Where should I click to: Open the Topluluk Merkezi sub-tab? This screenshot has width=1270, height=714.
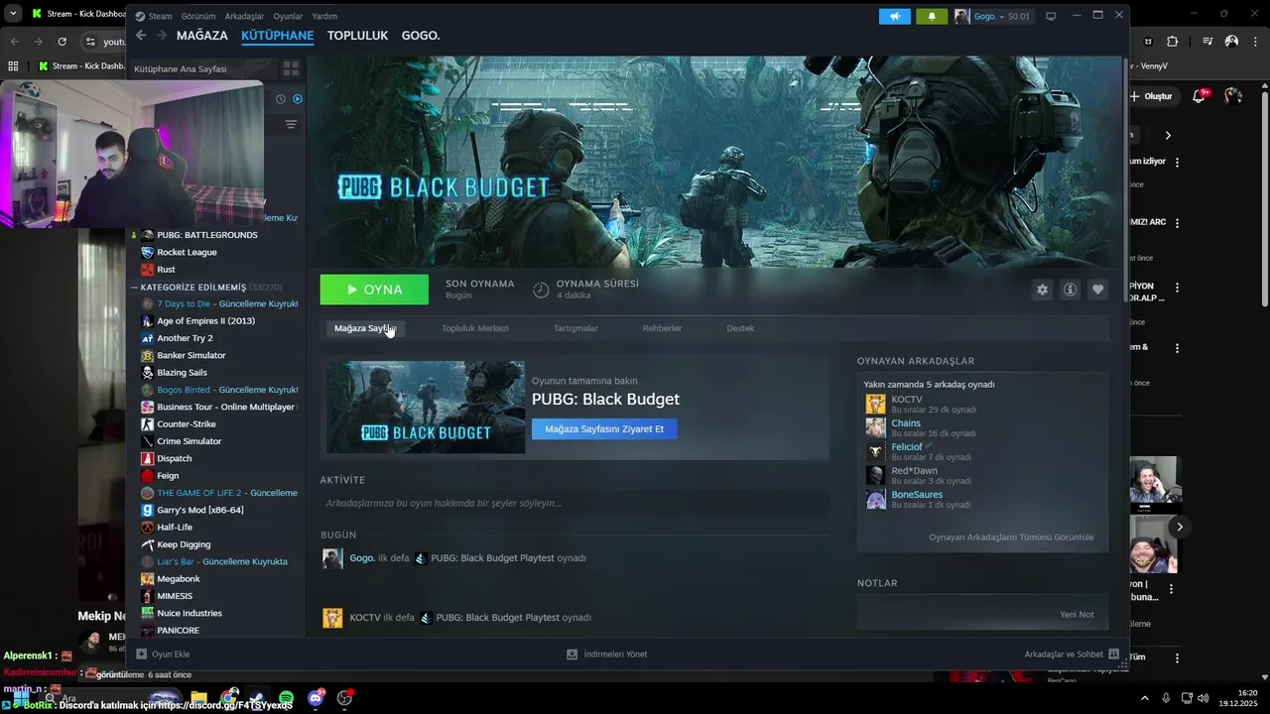tap(475, 328)
